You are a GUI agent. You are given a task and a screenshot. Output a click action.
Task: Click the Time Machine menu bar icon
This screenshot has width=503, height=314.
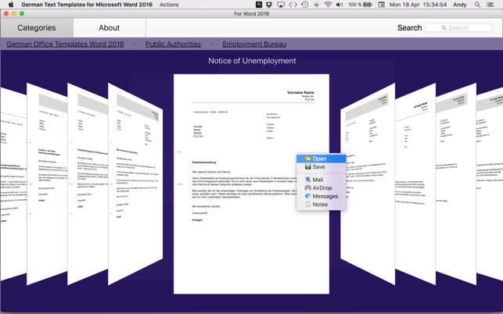[305, 5]
